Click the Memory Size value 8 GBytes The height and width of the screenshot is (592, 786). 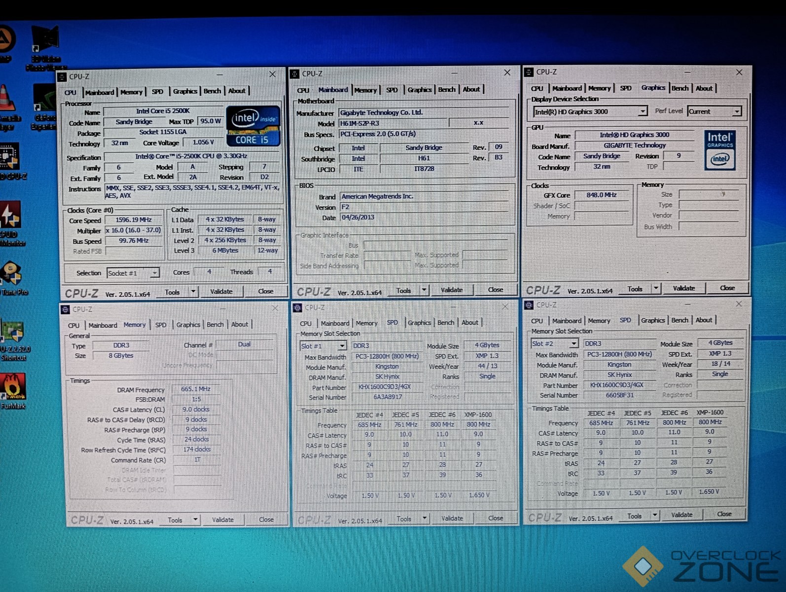coord(121,356)
